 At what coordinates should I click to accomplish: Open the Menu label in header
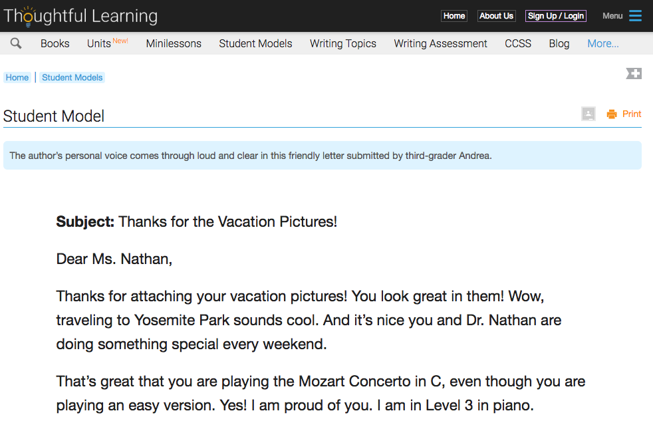(x=612, y=16)
